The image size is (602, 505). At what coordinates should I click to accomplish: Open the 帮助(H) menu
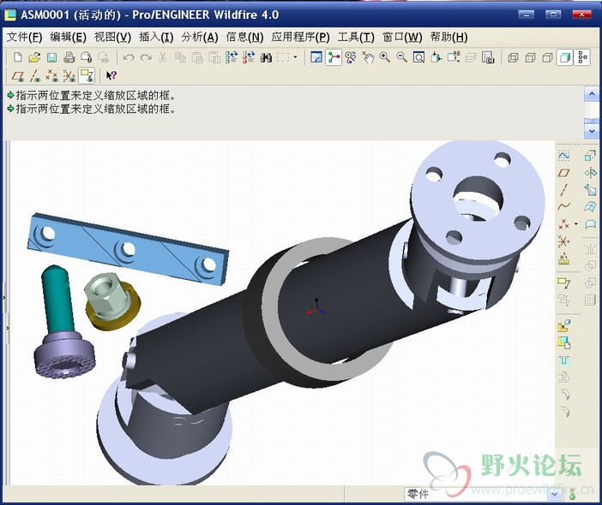click(x=448, y=37)
